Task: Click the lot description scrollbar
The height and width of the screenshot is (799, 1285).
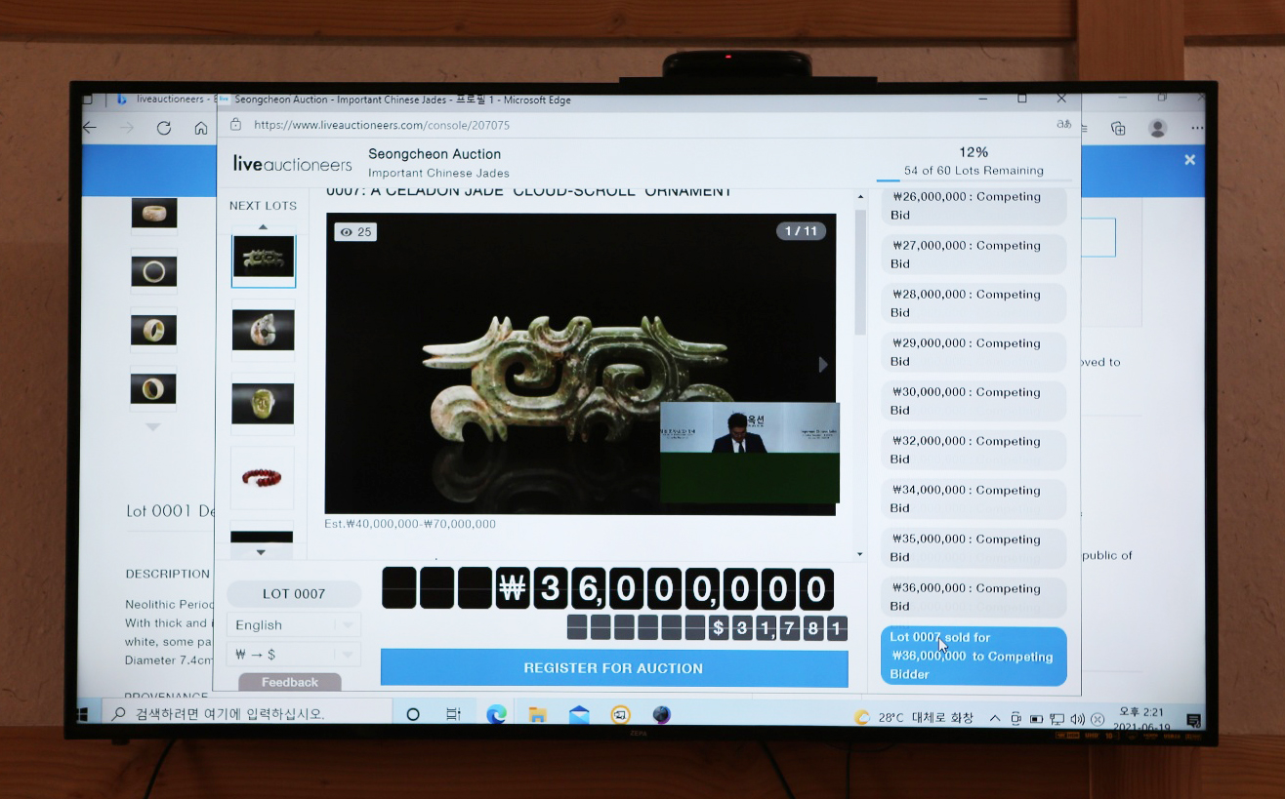Action: (x=860, y=272)
